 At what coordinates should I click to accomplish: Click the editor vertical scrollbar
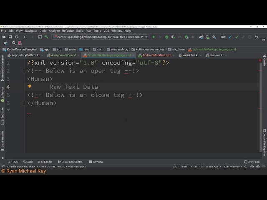click(x=260, y=107)
